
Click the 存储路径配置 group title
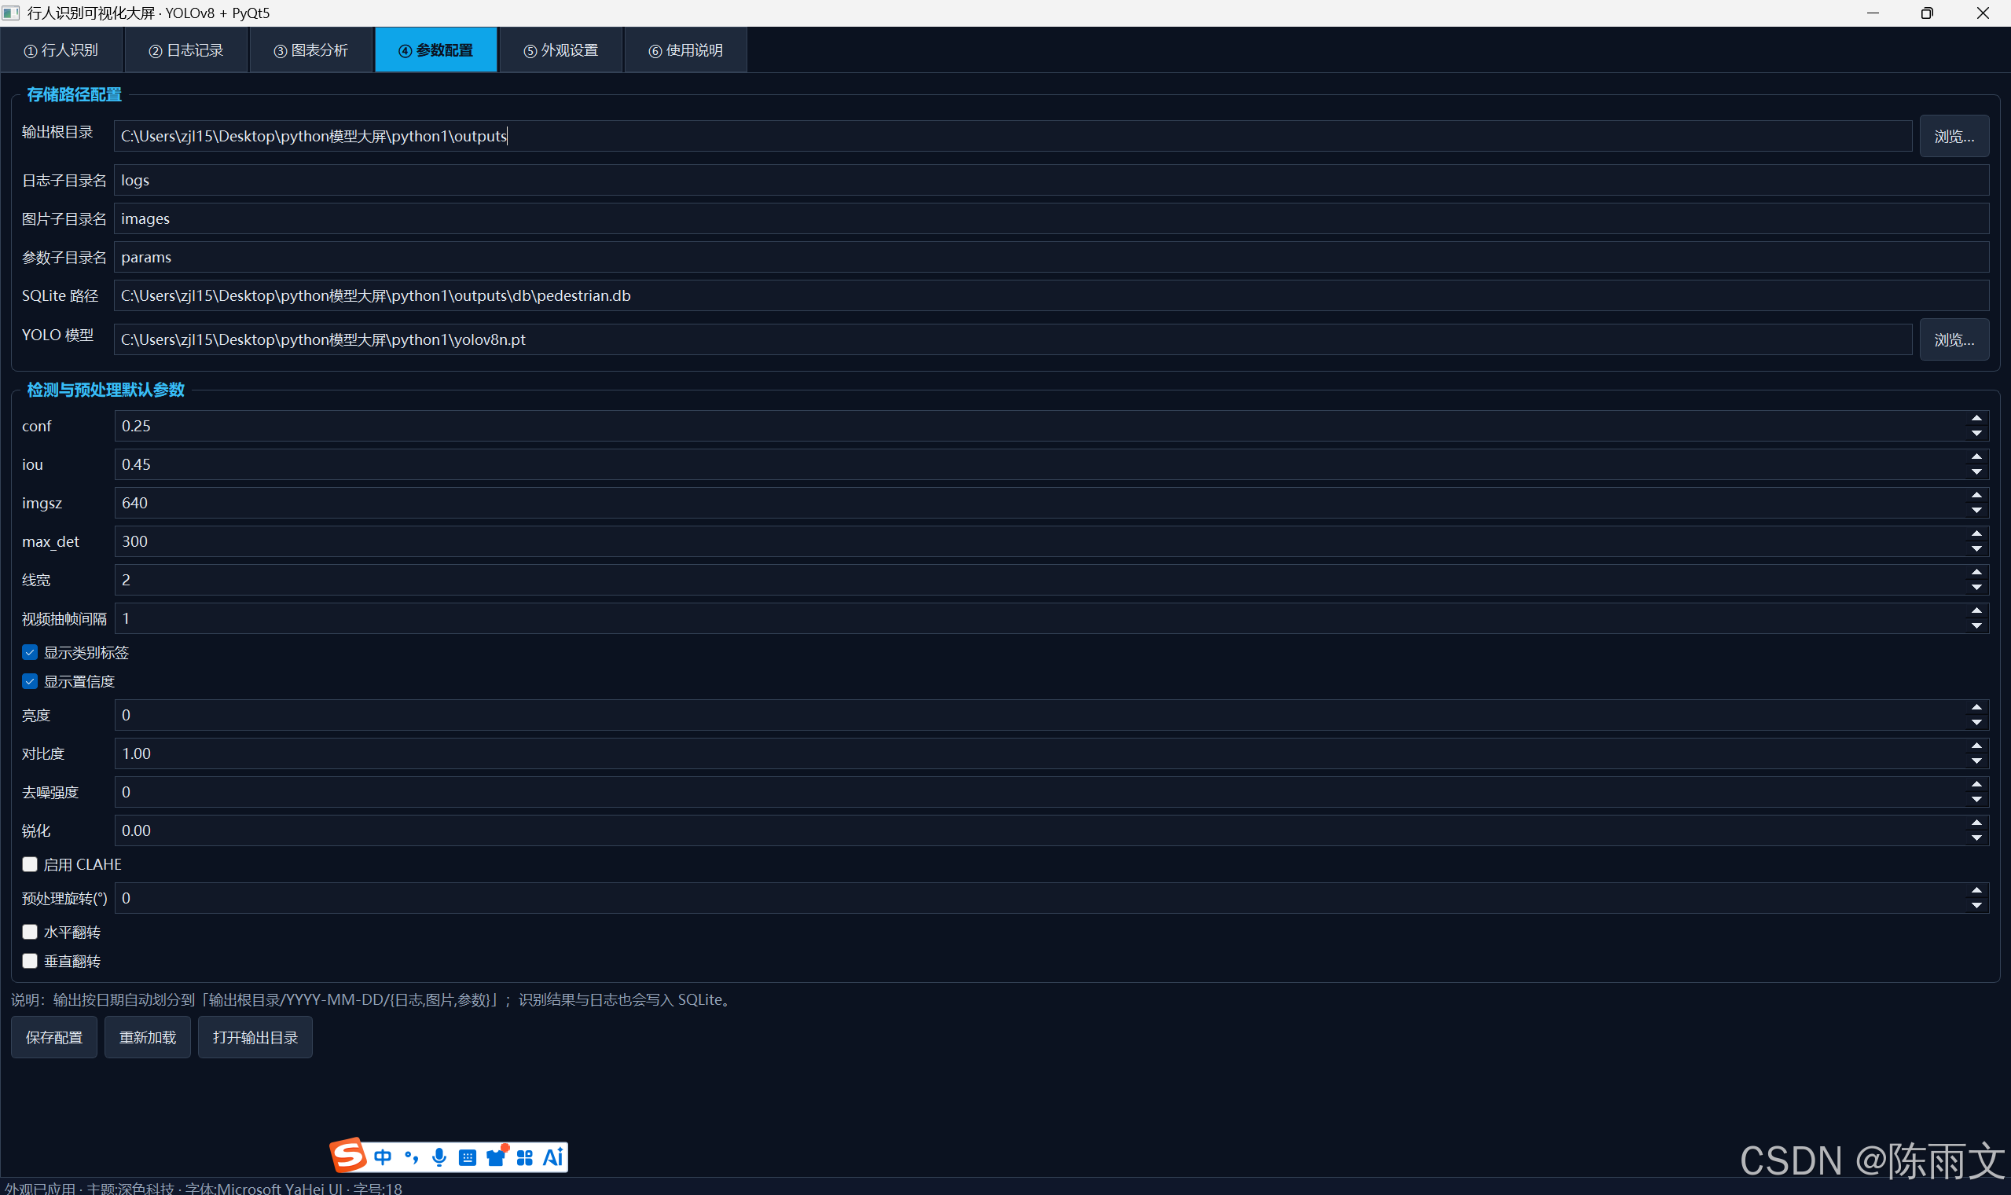74,95
